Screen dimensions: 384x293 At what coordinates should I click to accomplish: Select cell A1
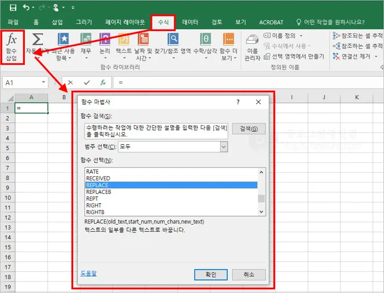coord(31,108)
